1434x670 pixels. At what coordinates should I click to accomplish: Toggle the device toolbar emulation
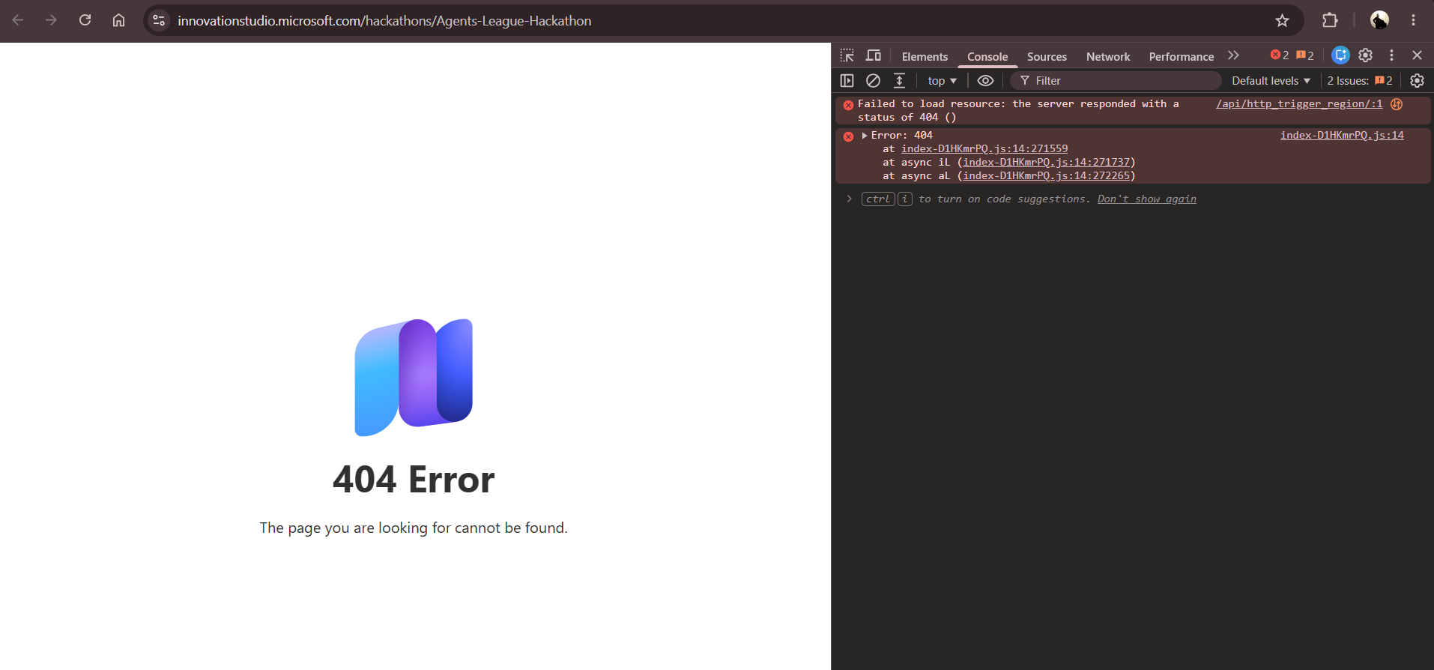(x=874, y=55)
